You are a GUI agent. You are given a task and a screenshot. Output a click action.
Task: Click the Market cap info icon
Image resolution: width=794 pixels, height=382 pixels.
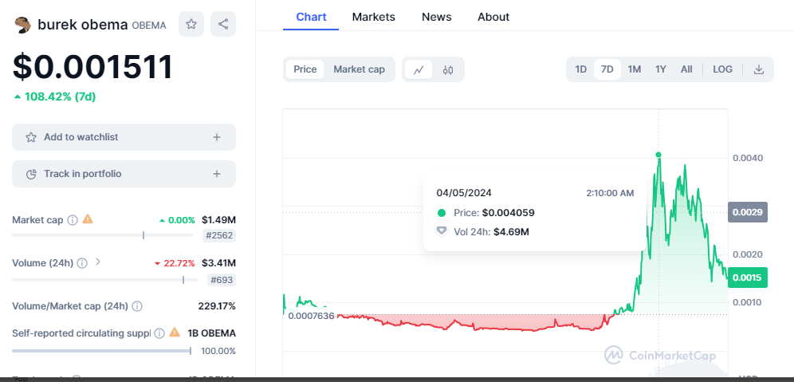coord(73,220)
